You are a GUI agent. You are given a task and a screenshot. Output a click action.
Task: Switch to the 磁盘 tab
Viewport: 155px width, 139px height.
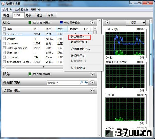tap(41, 15)
